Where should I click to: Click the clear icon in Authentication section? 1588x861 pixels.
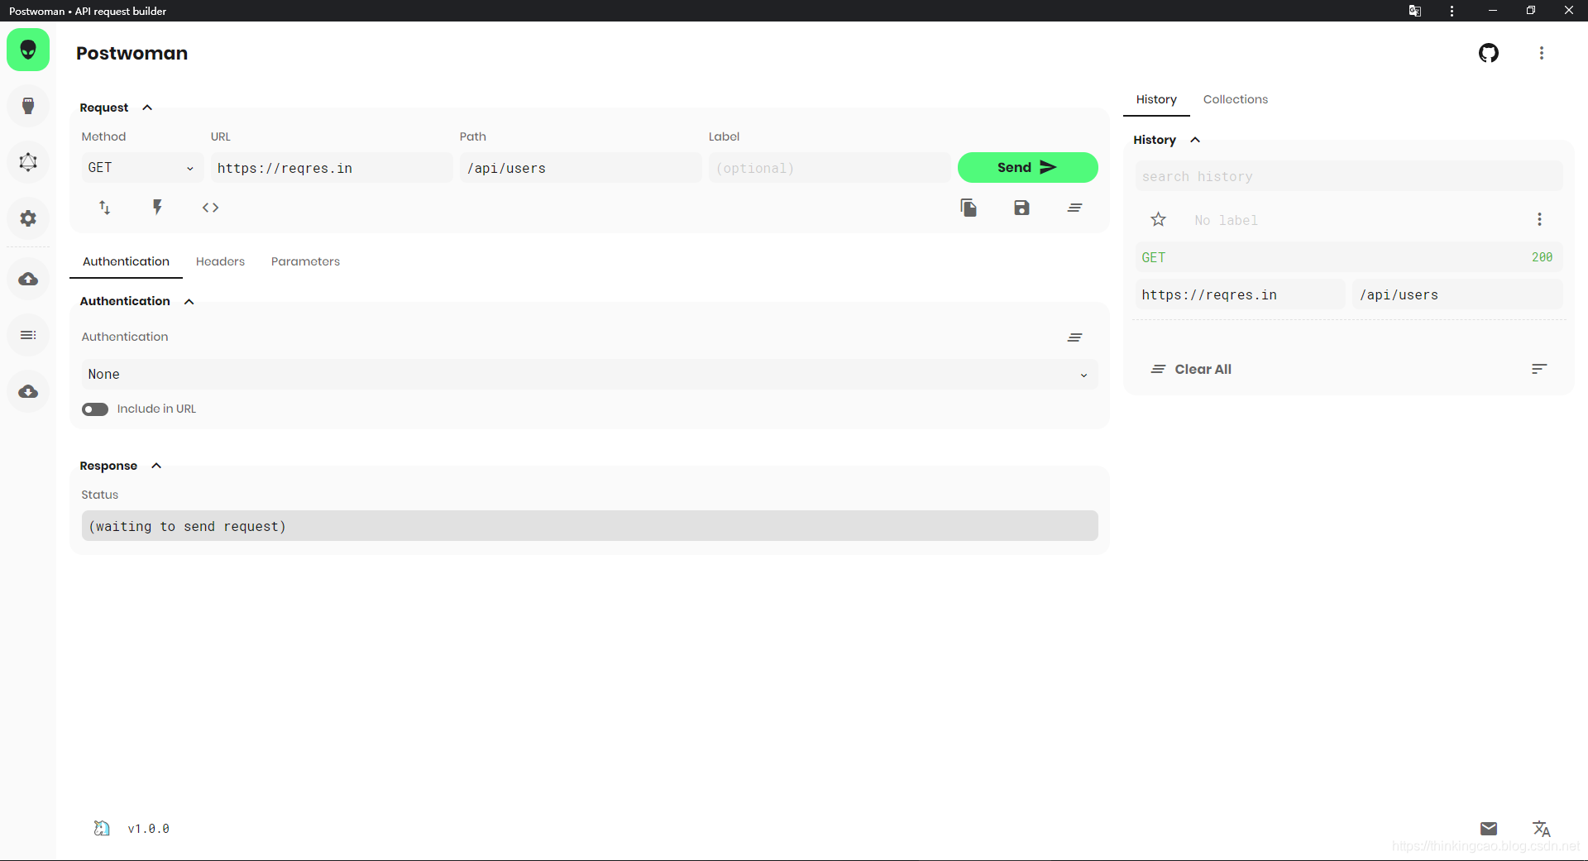1074,337
